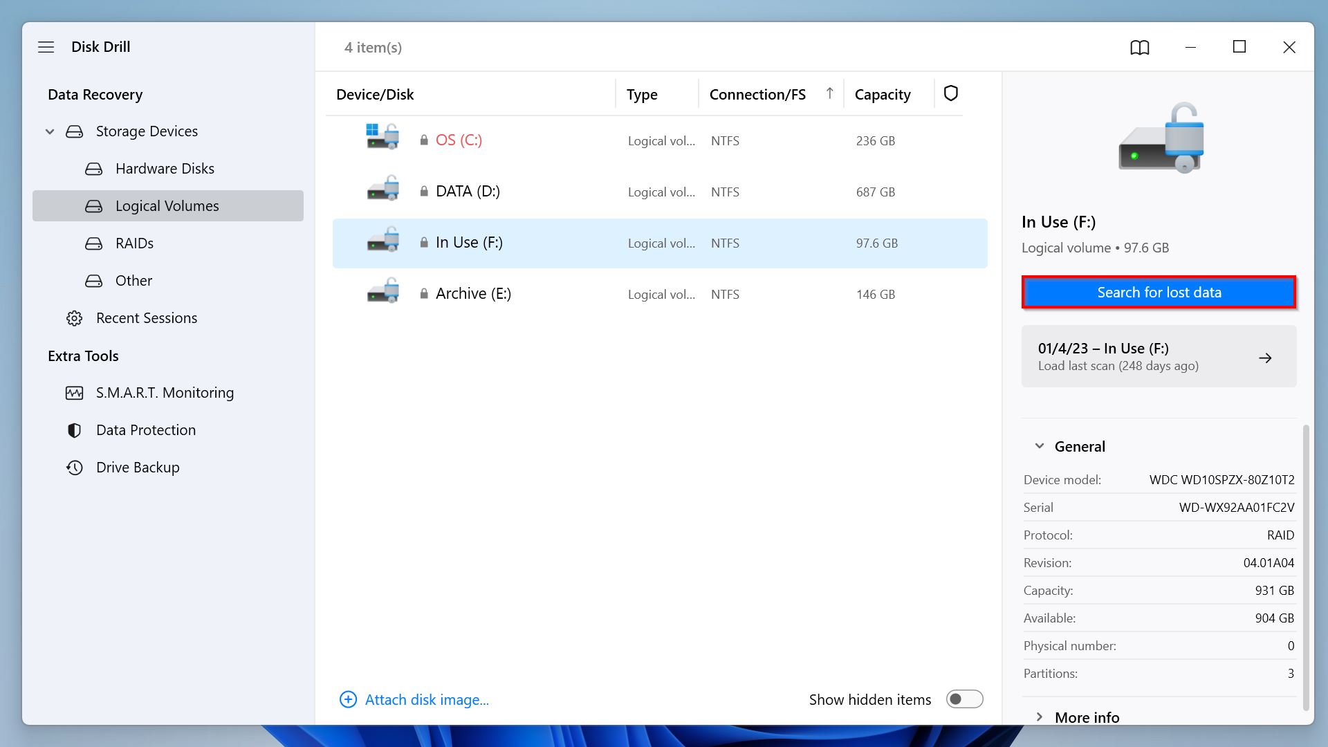Screen dimensions: 1328x747
Task: Select the Hardware Disks sidebar icon
Action: 93,168
